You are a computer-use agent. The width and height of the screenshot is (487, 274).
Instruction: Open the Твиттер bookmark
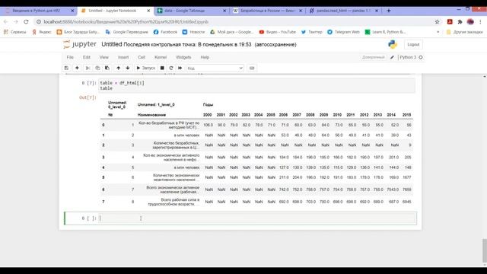click(312, 32)
